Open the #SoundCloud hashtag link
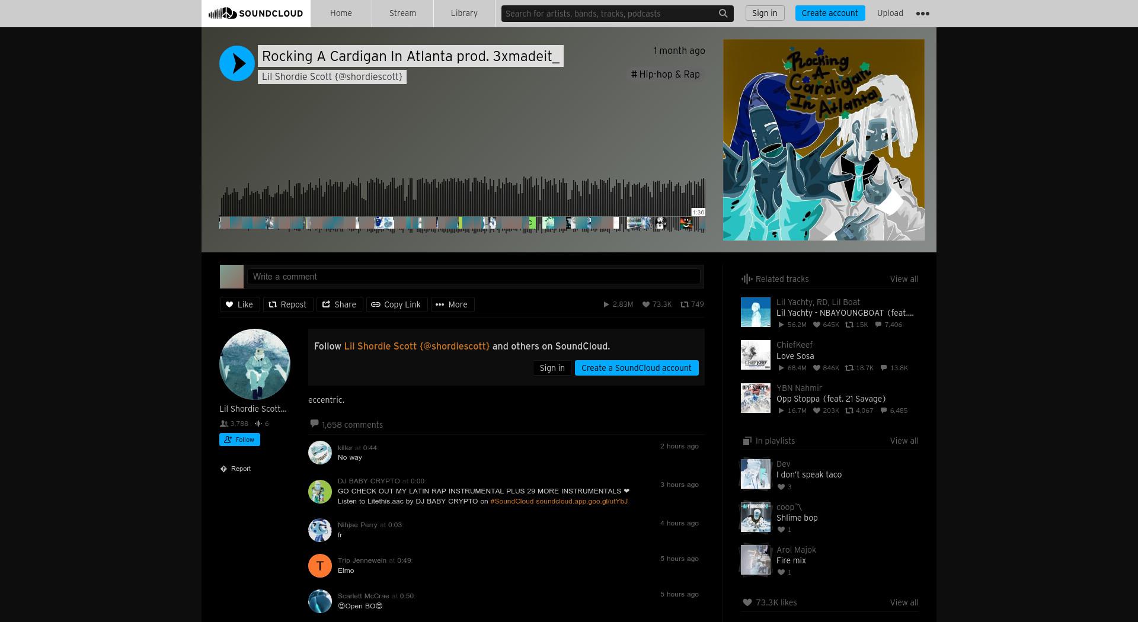The image size is (1138, 622). 512,501
